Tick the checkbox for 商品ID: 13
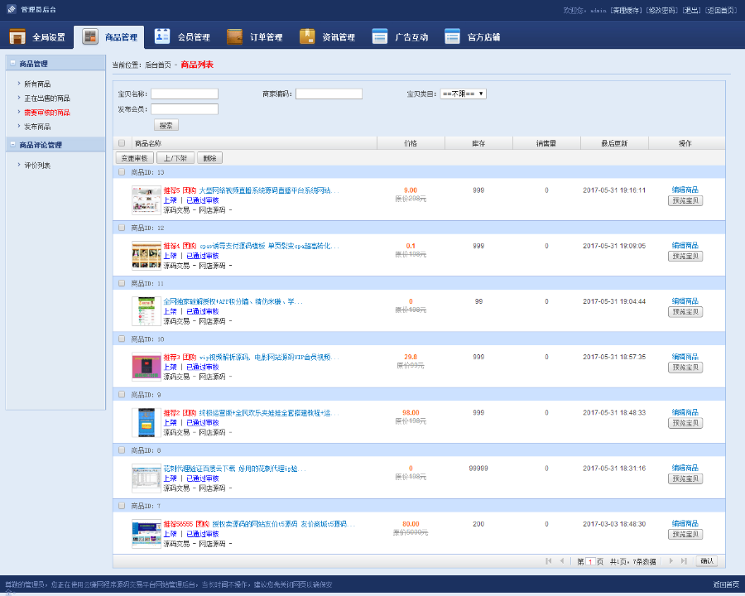This screenshot has width=745, height=596. 122,172
